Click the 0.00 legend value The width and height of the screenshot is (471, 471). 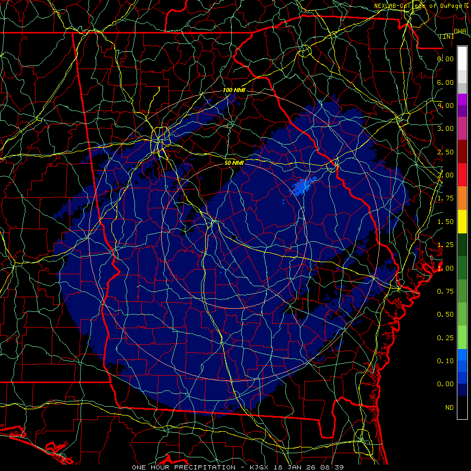tap(445, 384)
